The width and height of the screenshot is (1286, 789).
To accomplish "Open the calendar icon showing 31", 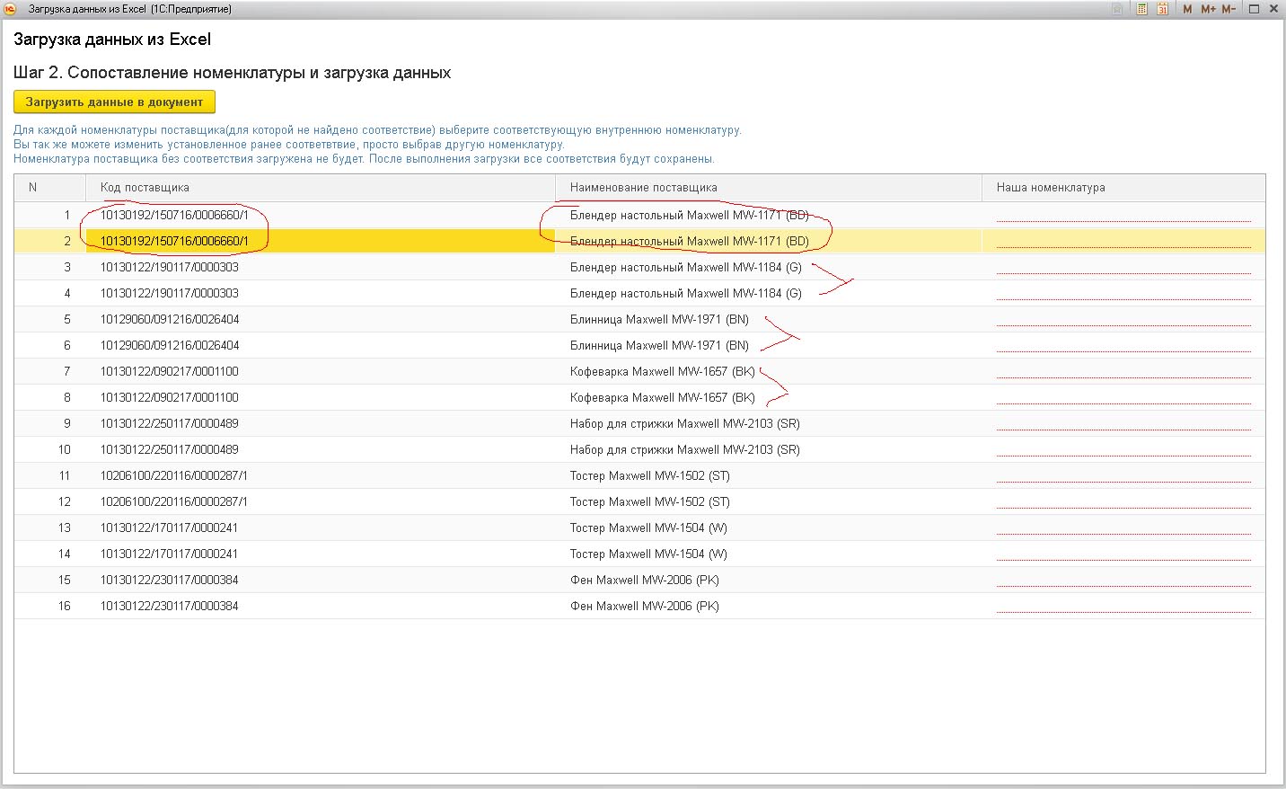I will click(x=1162, y=9).
